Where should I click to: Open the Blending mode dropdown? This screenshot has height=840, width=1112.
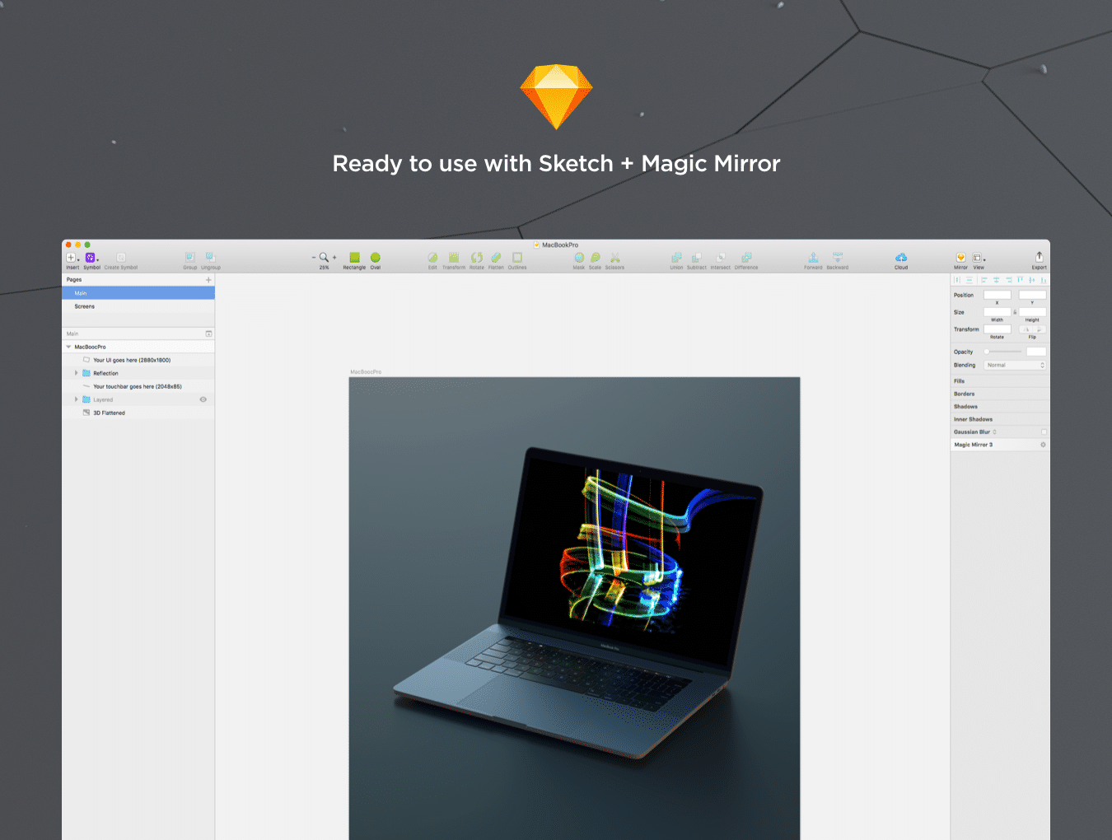1016,365
